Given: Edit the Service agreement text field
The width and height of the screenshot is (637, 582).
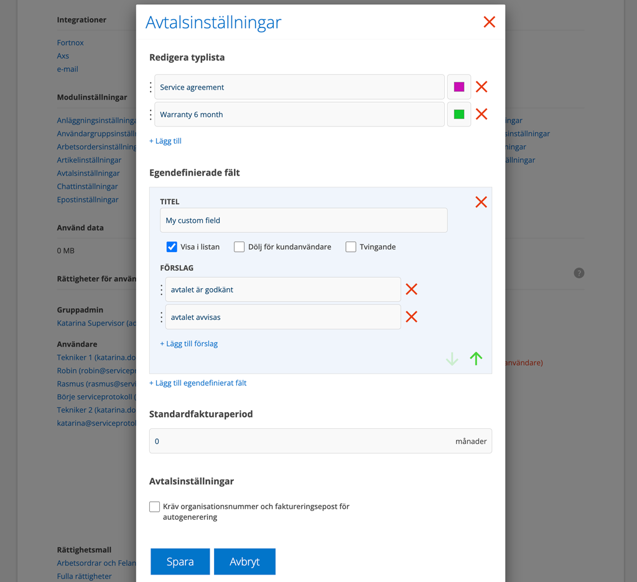Looking at the screenshot, I should 299,87.
